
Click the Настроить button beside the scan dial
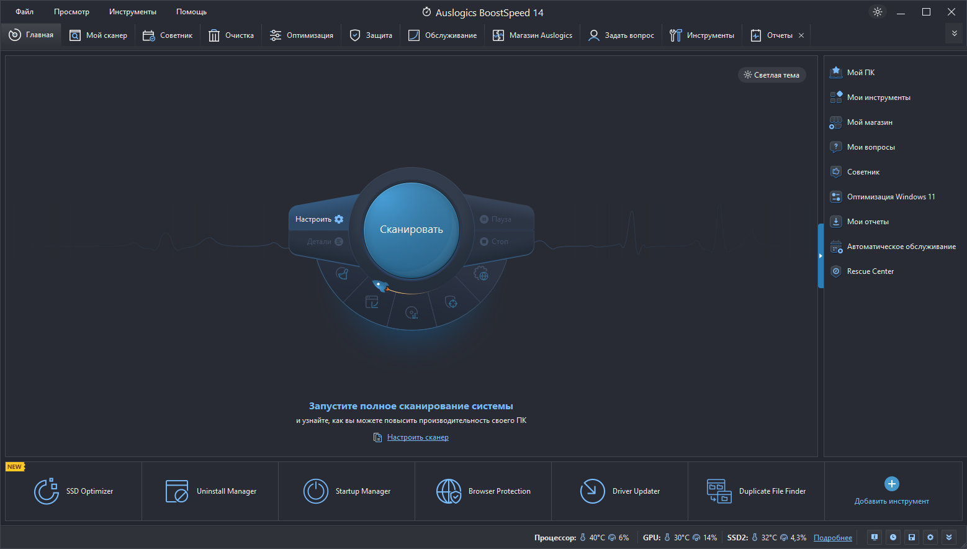pyautogui.click(x=319, y=219)
